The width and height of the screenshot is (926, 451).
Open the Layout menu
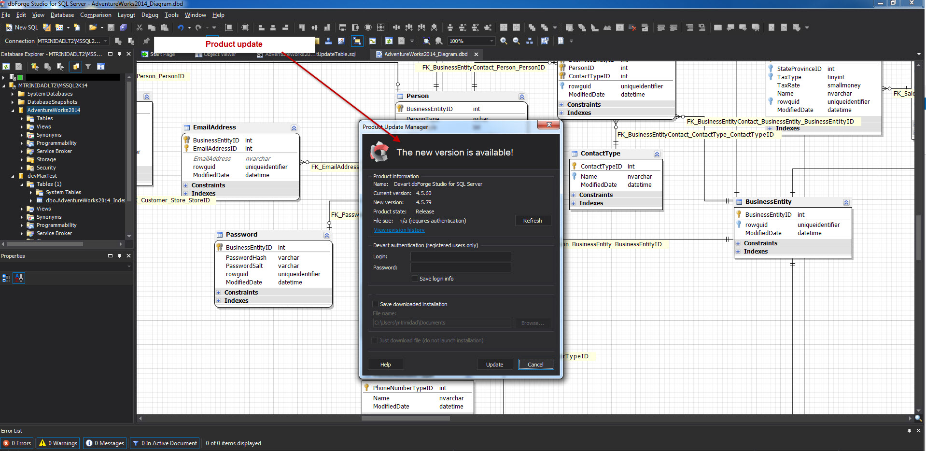126,15
